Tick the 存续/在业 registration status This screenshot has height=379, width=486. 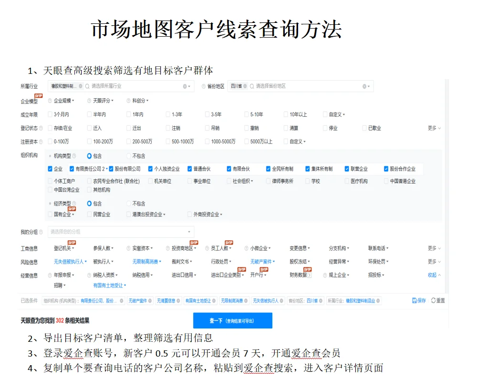coord(50,128)
